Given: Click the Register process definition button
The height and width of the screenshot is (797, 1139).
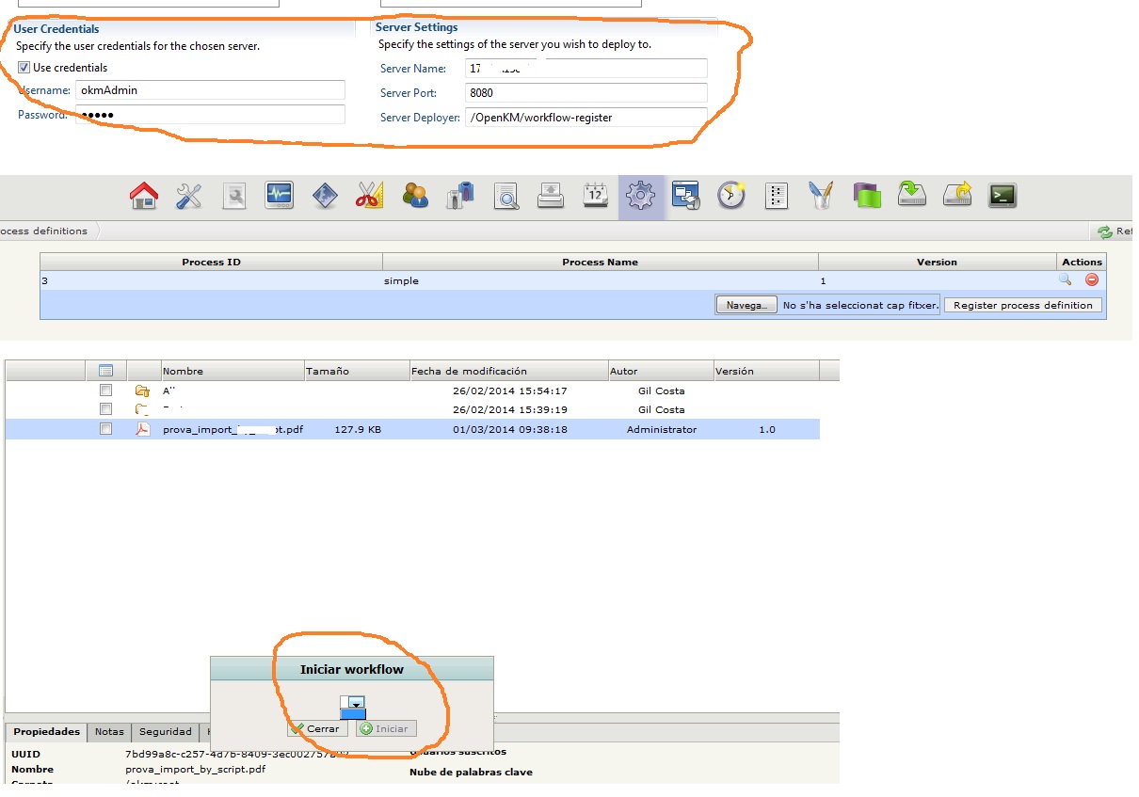Looking at the screenshot, I should (1022, 305).
